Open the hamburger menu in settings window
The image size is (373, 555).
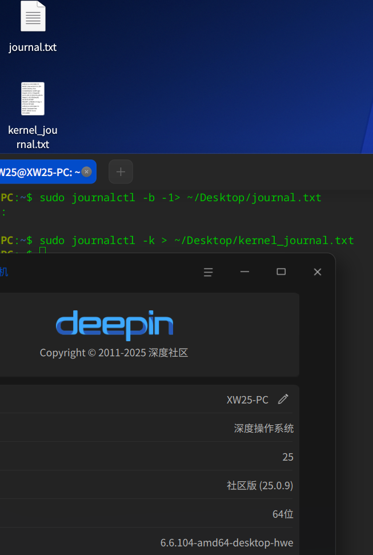pyautogui.click(x=208, y=272)
